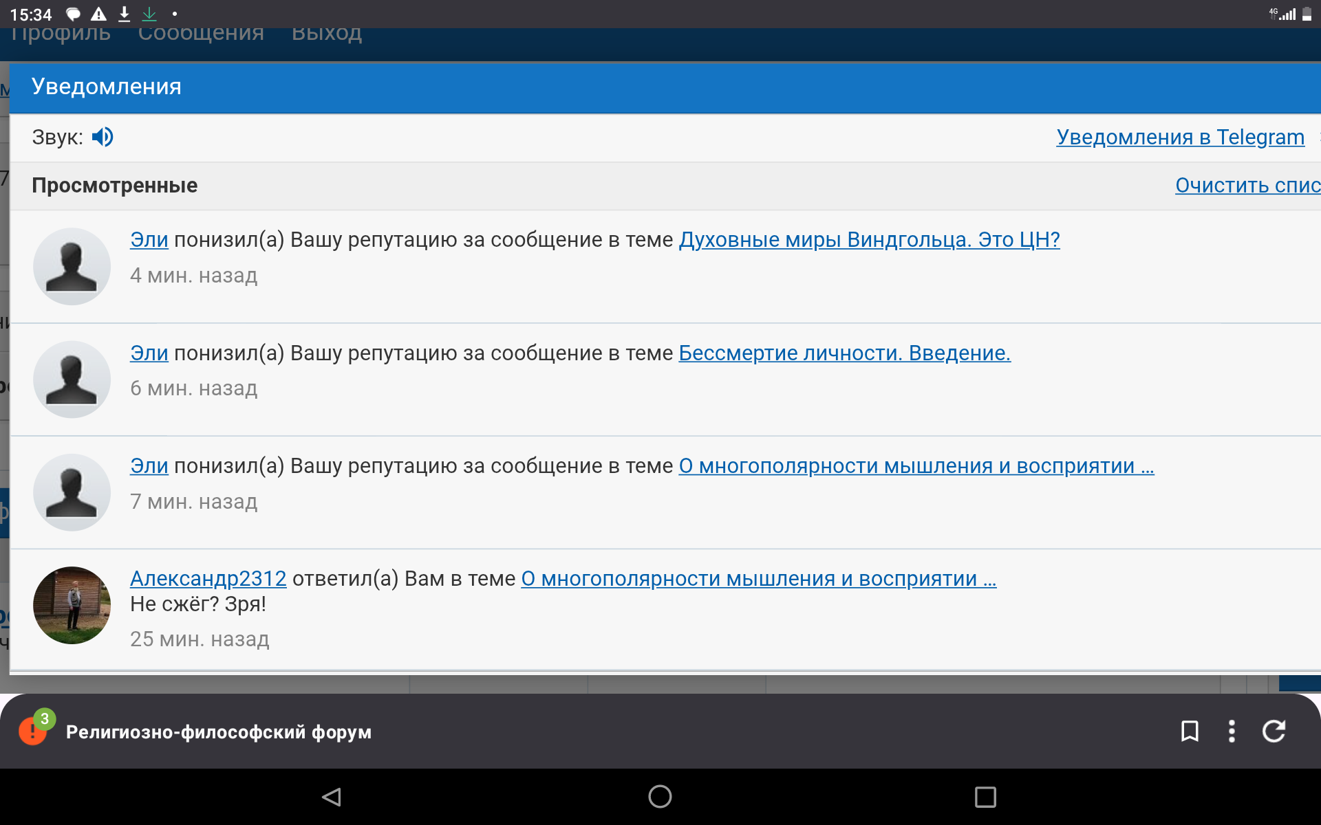Tap the alert icon with 3 badge
Screen dimensions: 1321x825
[34, 730]
